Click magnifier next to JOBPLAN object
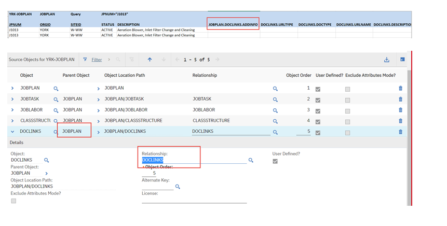 pos(56,89)
